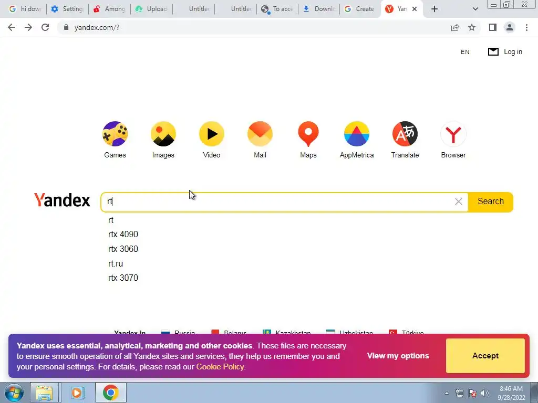538x403 pixels.
Task: Clear the search box with the X icon
Action: pos(458,202)
